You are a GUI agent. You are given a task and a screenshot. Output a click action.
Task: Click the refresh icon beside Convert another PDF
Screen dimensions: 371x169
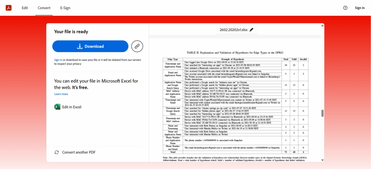point(57,152)
